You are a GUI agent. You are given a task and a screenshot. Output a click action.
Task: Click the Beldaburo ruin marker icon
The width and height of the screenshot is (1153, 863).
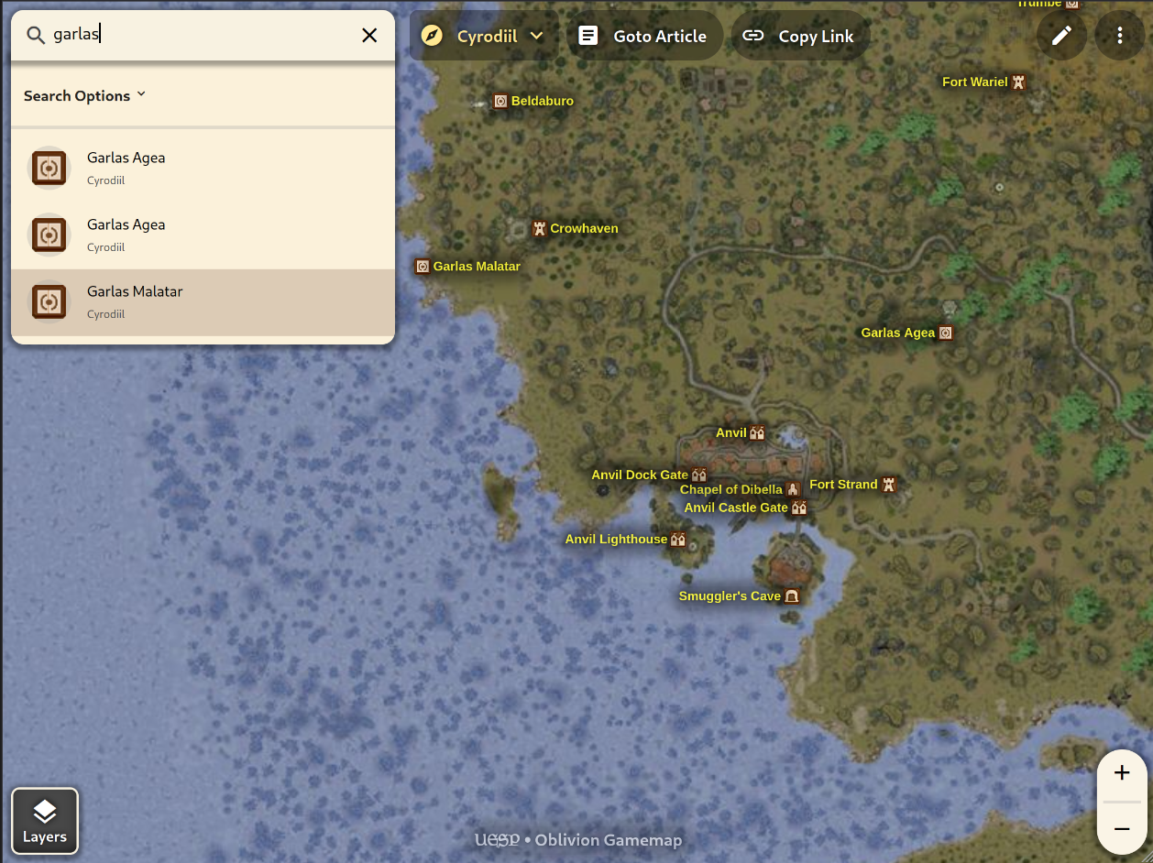tap(500, 101)
